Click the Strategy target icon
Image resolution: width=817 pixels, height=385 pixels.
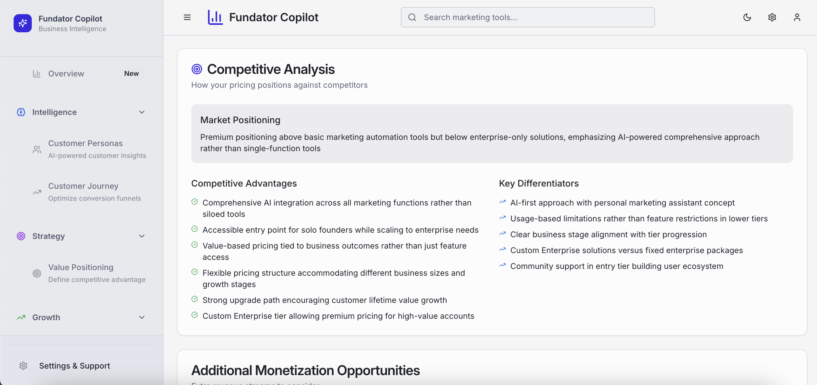(x=21, y=236)
